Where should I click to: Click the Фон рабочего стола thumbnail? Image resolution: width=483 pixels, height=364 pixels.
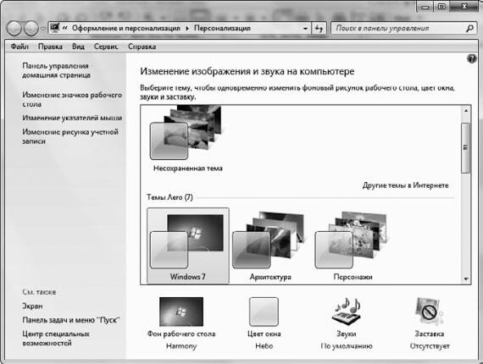point(181,312)
